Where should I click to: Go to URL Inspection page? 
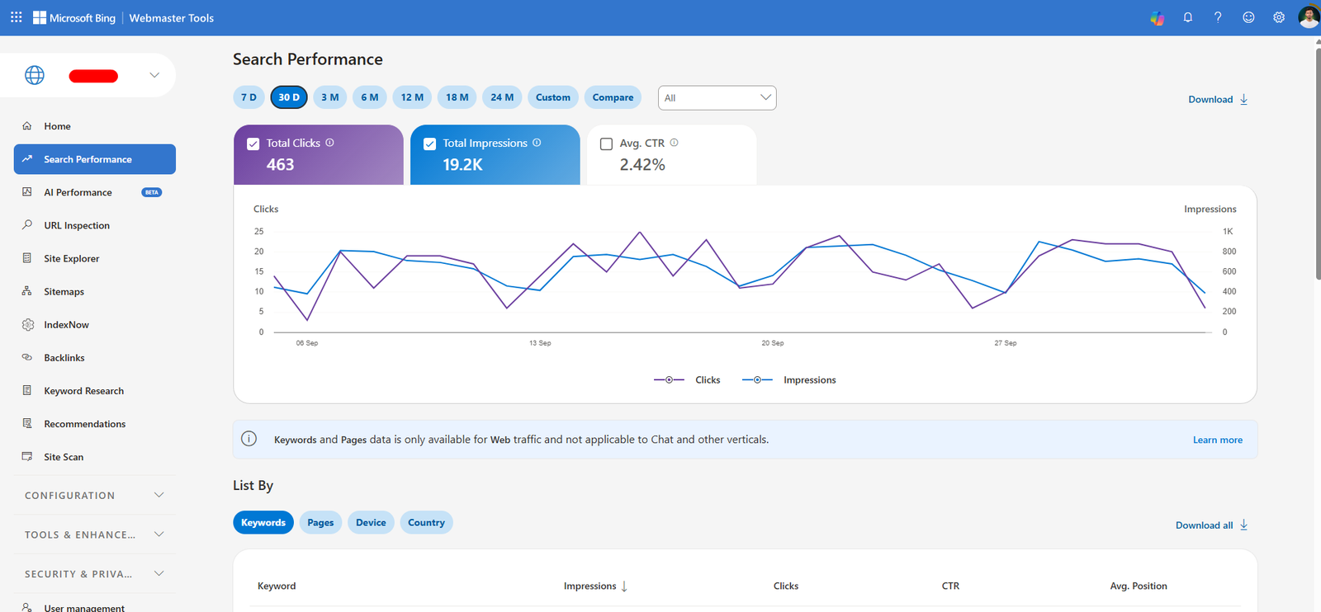(x=94, y=225)
